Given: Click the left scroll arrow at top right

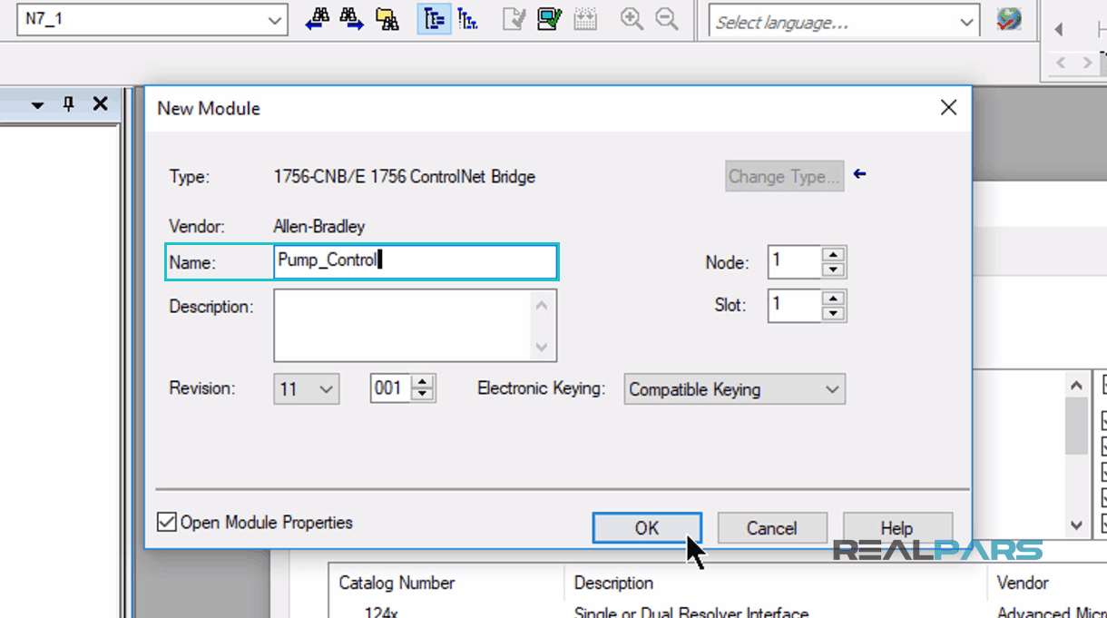Looking at the screenshot, I should click(1059, 30).
